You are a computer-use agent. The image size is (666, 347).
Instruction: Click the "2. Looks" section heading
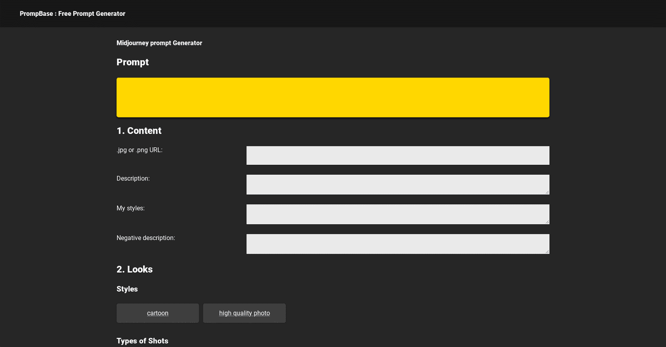pyautogui.click(x=134, y=269)
